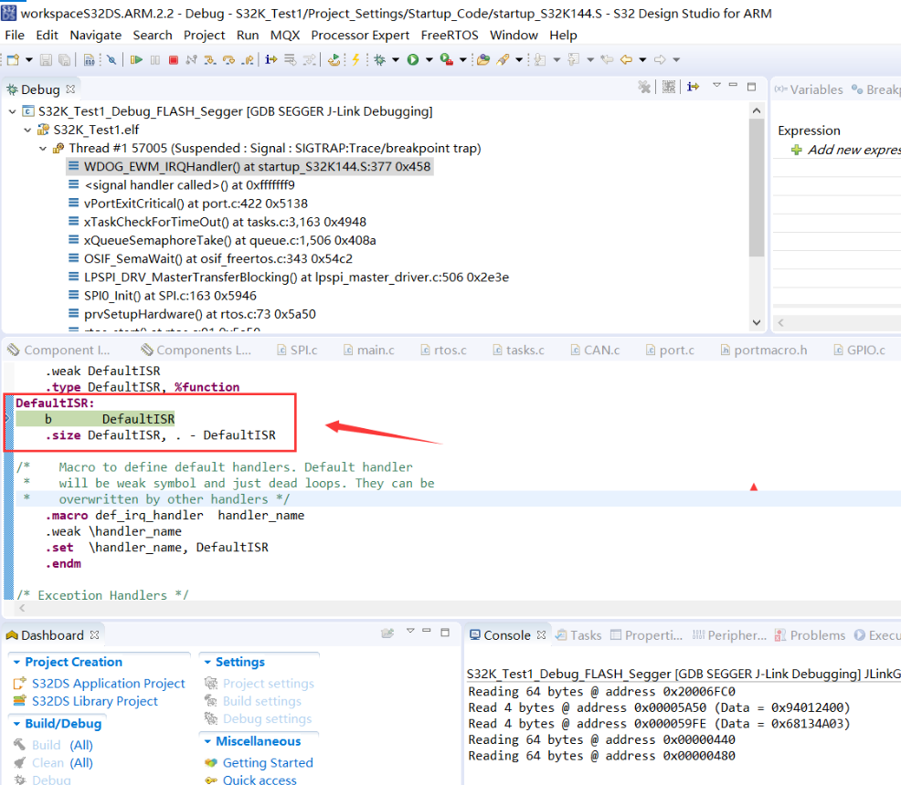
Task: Click the green Run launch icon
Action: 412,59
